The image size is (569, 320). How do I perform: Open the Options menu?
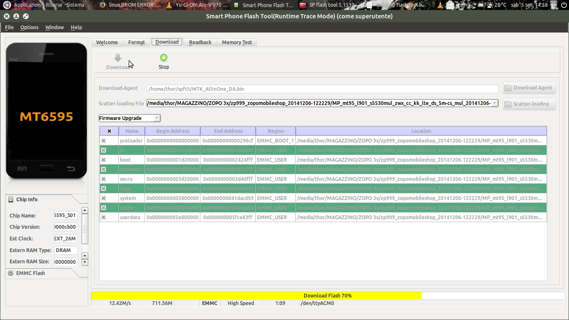click(30, 27)
